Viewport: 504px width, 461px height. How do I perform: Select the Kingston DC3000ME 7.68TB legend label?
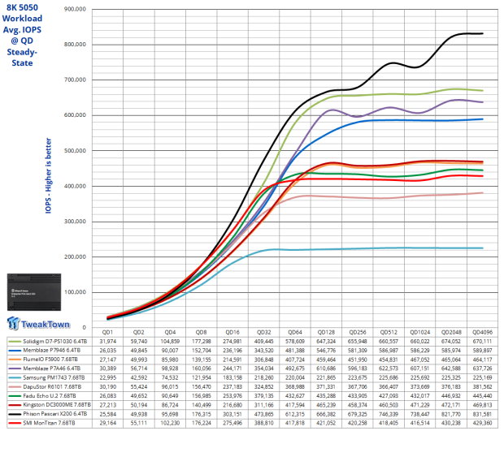57,405
